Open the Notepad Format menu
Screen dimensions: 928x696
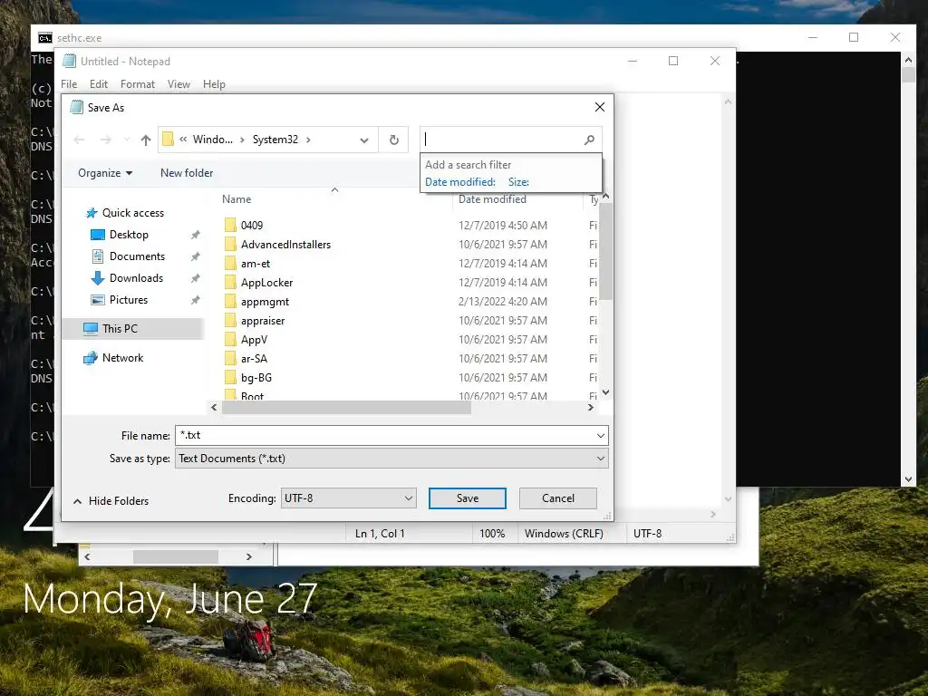(138, 84)
